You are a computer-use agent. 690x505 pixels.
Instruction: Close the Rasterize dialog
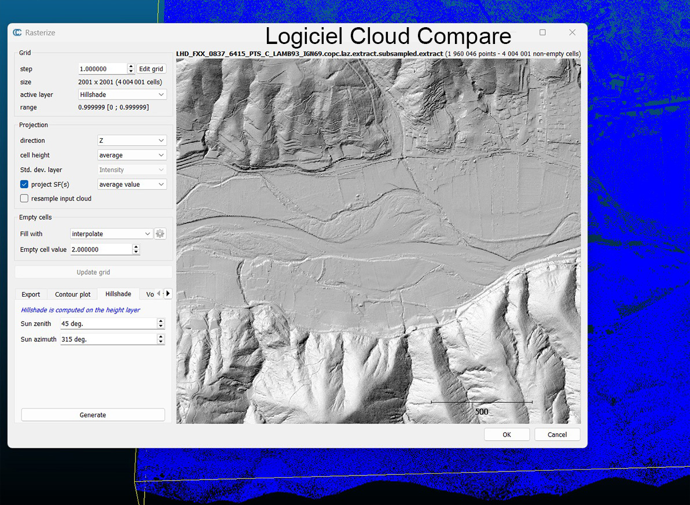click(572, 33)
